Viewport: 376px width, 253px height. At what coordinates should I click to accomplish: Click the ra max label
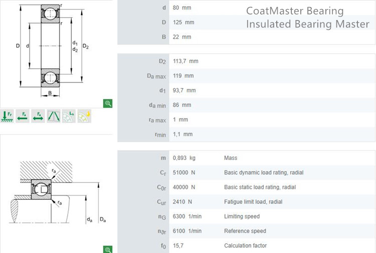coord(157,120)
